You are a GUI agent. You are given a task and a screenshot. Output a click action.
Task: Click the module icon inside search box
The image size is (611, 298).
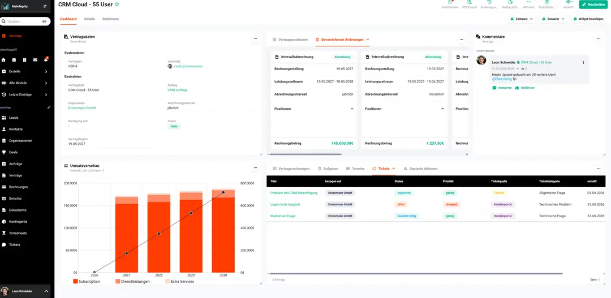44,21
